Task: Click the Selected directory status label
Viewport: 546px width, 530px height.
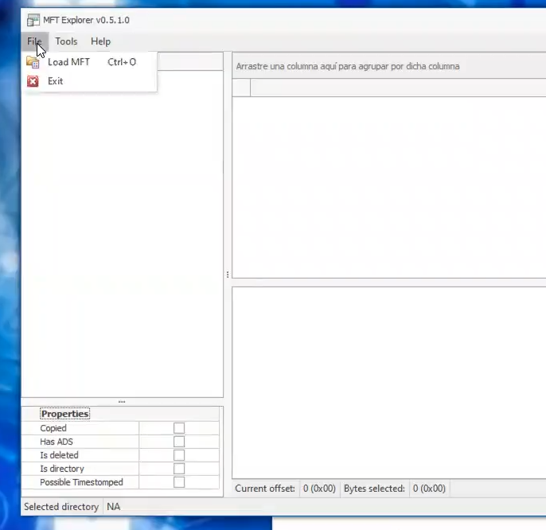Action: [x=61, y=507]
